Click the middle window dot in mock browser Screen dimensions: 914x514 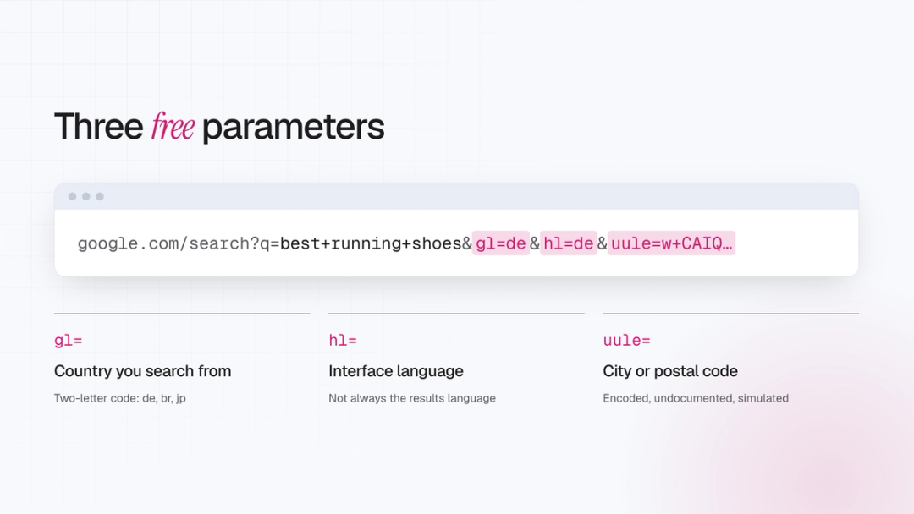[x=86, y=197]
